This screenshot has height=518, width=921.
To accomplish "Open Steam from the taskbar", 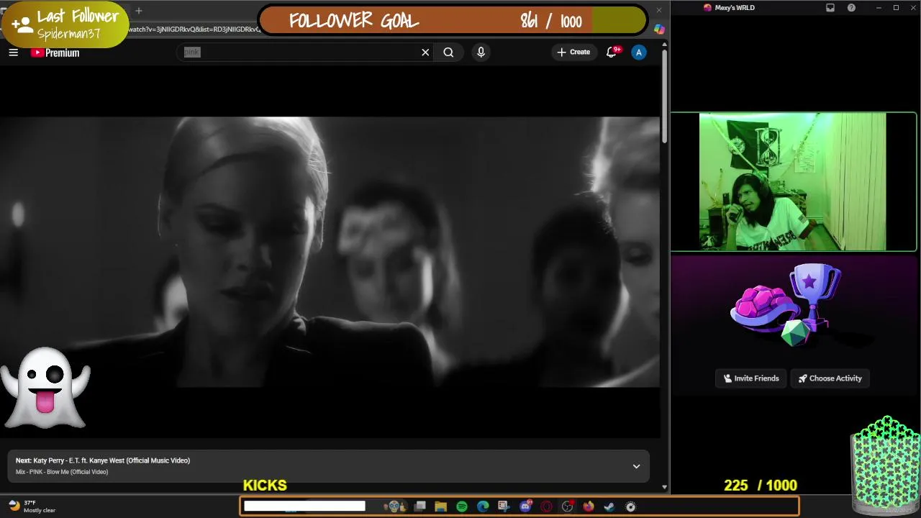I will [x=609, y=506].
